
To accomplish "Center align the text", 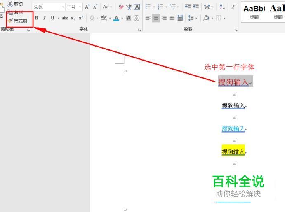I will tap(156, 18).
